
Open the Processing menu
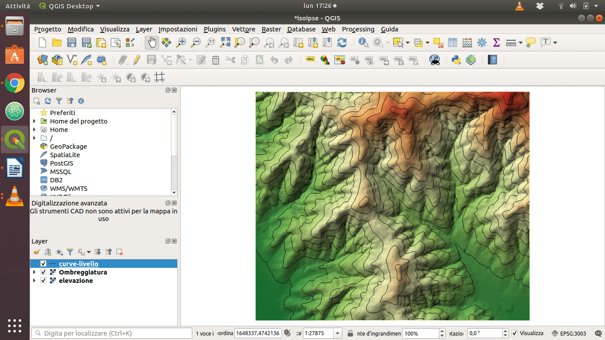[358, 29]
